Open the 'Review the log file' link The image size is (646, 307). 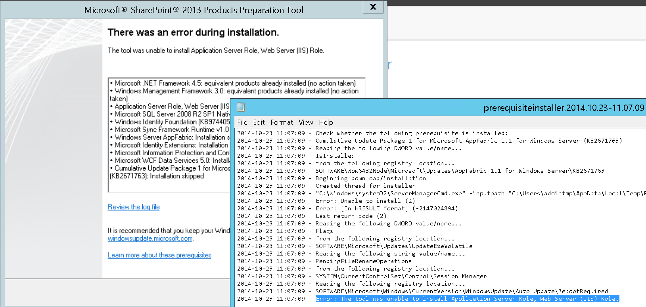tap(134, 207)
